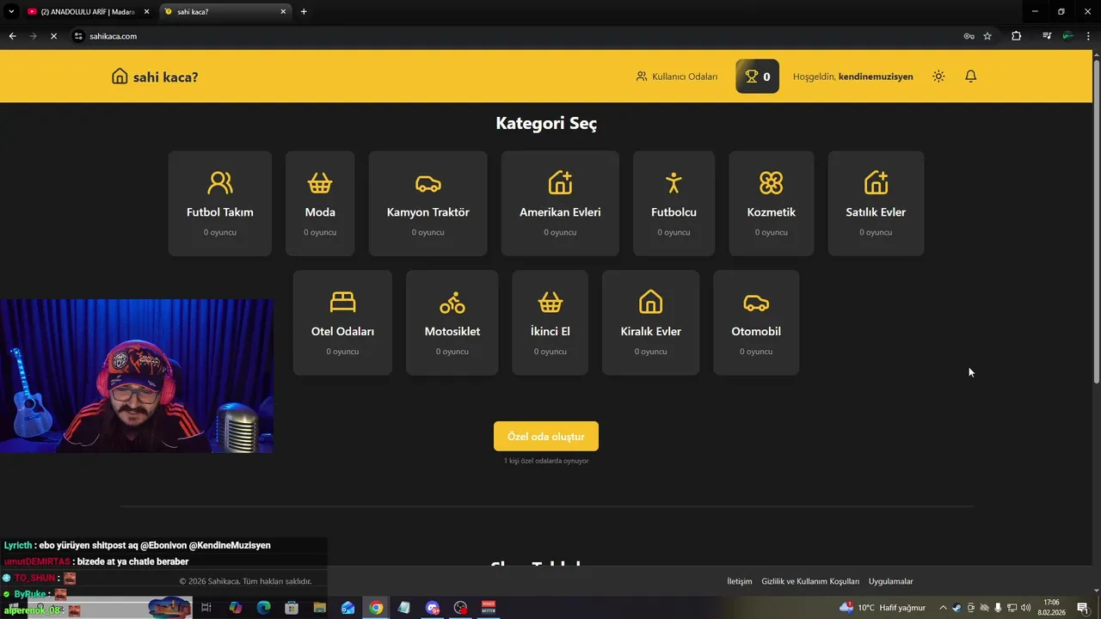Click the webcam overlay thumbnail
The height and width of the screenshot is (619, 1101).
(x=137, y=376)
